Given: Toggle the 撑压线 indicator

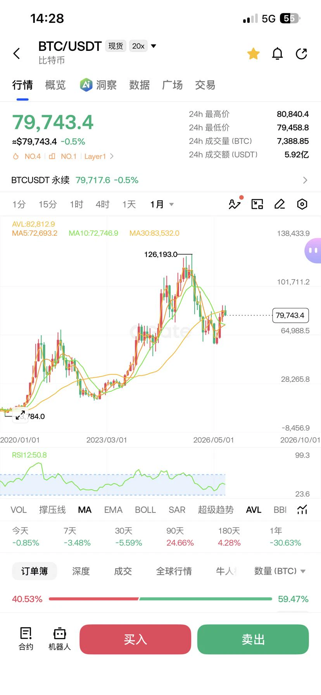Looking at the screenshot, I should [52, 510].
